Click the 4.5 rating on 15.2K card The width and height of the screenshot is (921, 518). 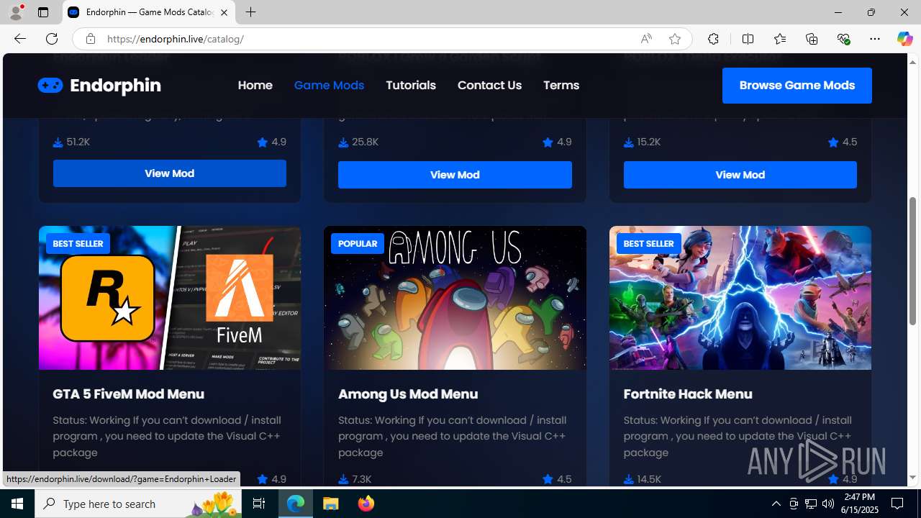[x=850, y=142]
